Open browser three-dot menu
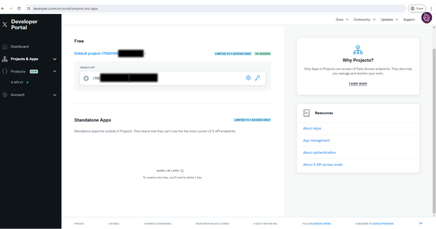The image size is (436, 229). [431, 8]
